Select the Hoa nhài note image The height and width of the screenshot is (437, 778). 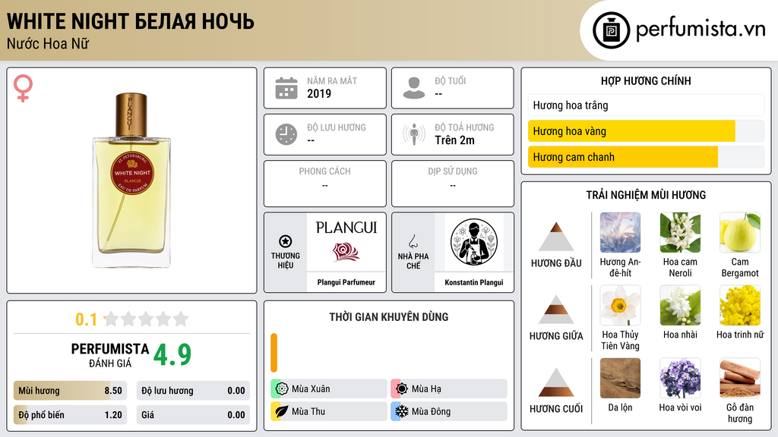pos(680,306)
